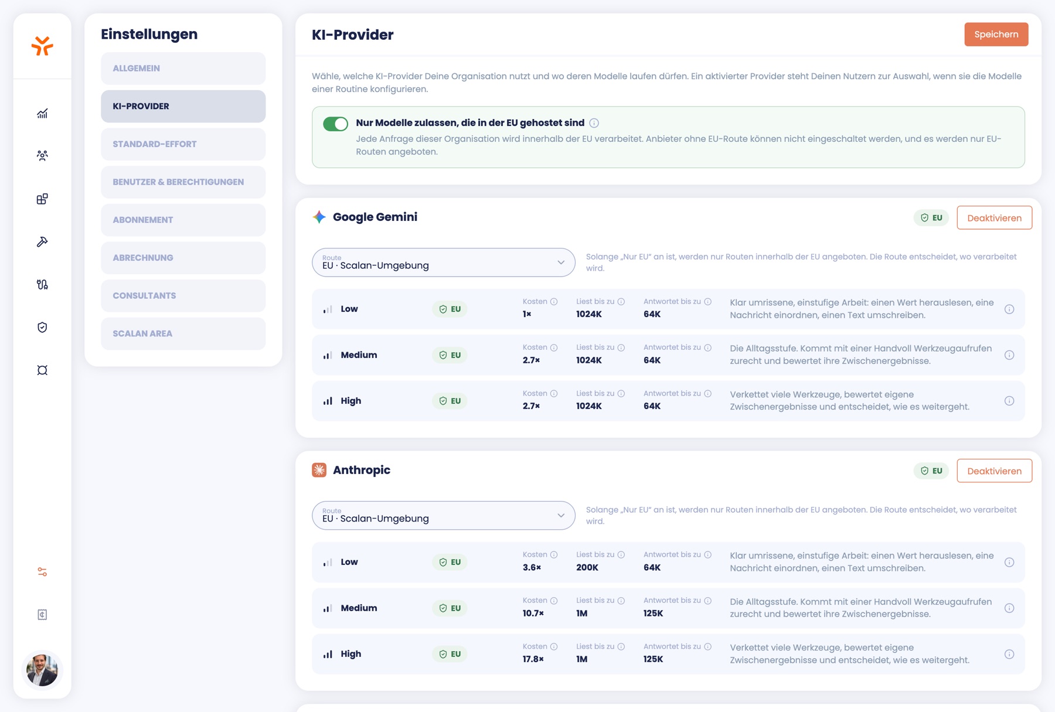Click the user profile avatar
This screenshot has height=712, width=1055.
click(42, 670)
